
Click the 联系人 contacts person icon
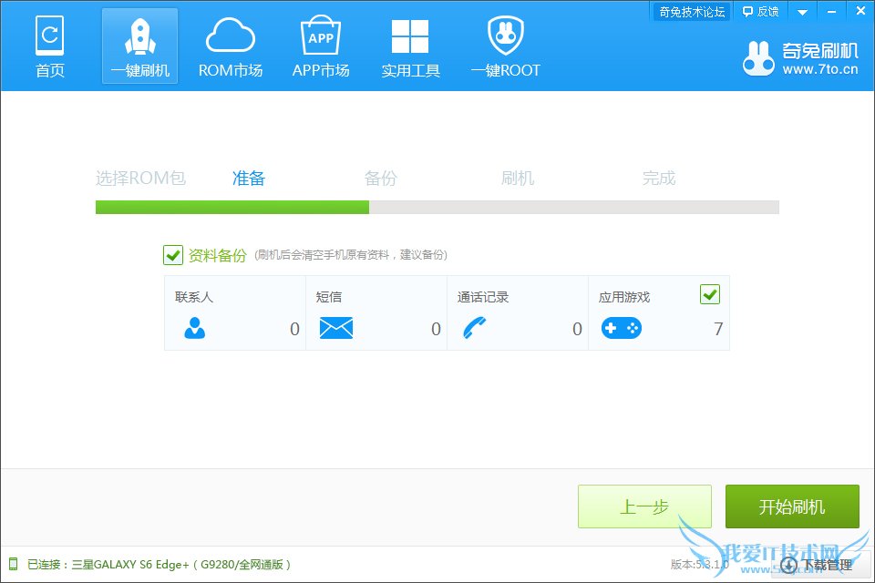pyautogui.click(x=195, y=328)
